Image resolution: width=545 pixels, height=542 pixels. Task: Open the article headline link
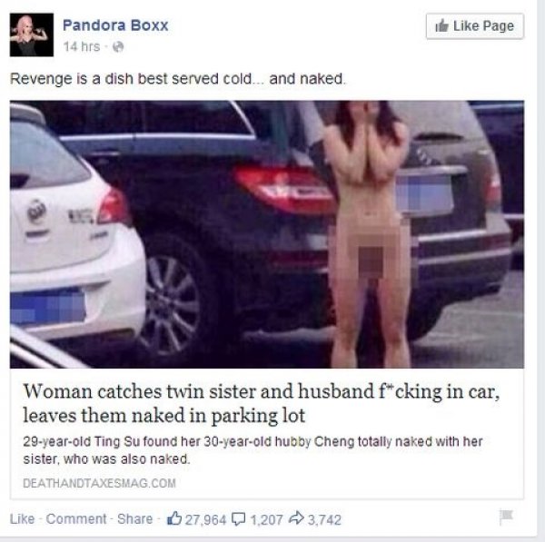pos(262,403)
